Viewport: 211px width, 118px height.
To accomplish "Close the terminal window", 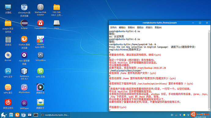I will (207, 23).
